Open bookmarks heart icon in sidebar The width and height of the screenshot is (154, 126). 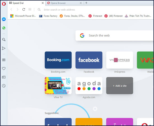click(4, 68)
